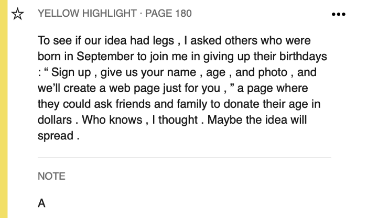
Task: Click the divider line above NOTE
Action: pyautogui.click(x=185, y=157)
